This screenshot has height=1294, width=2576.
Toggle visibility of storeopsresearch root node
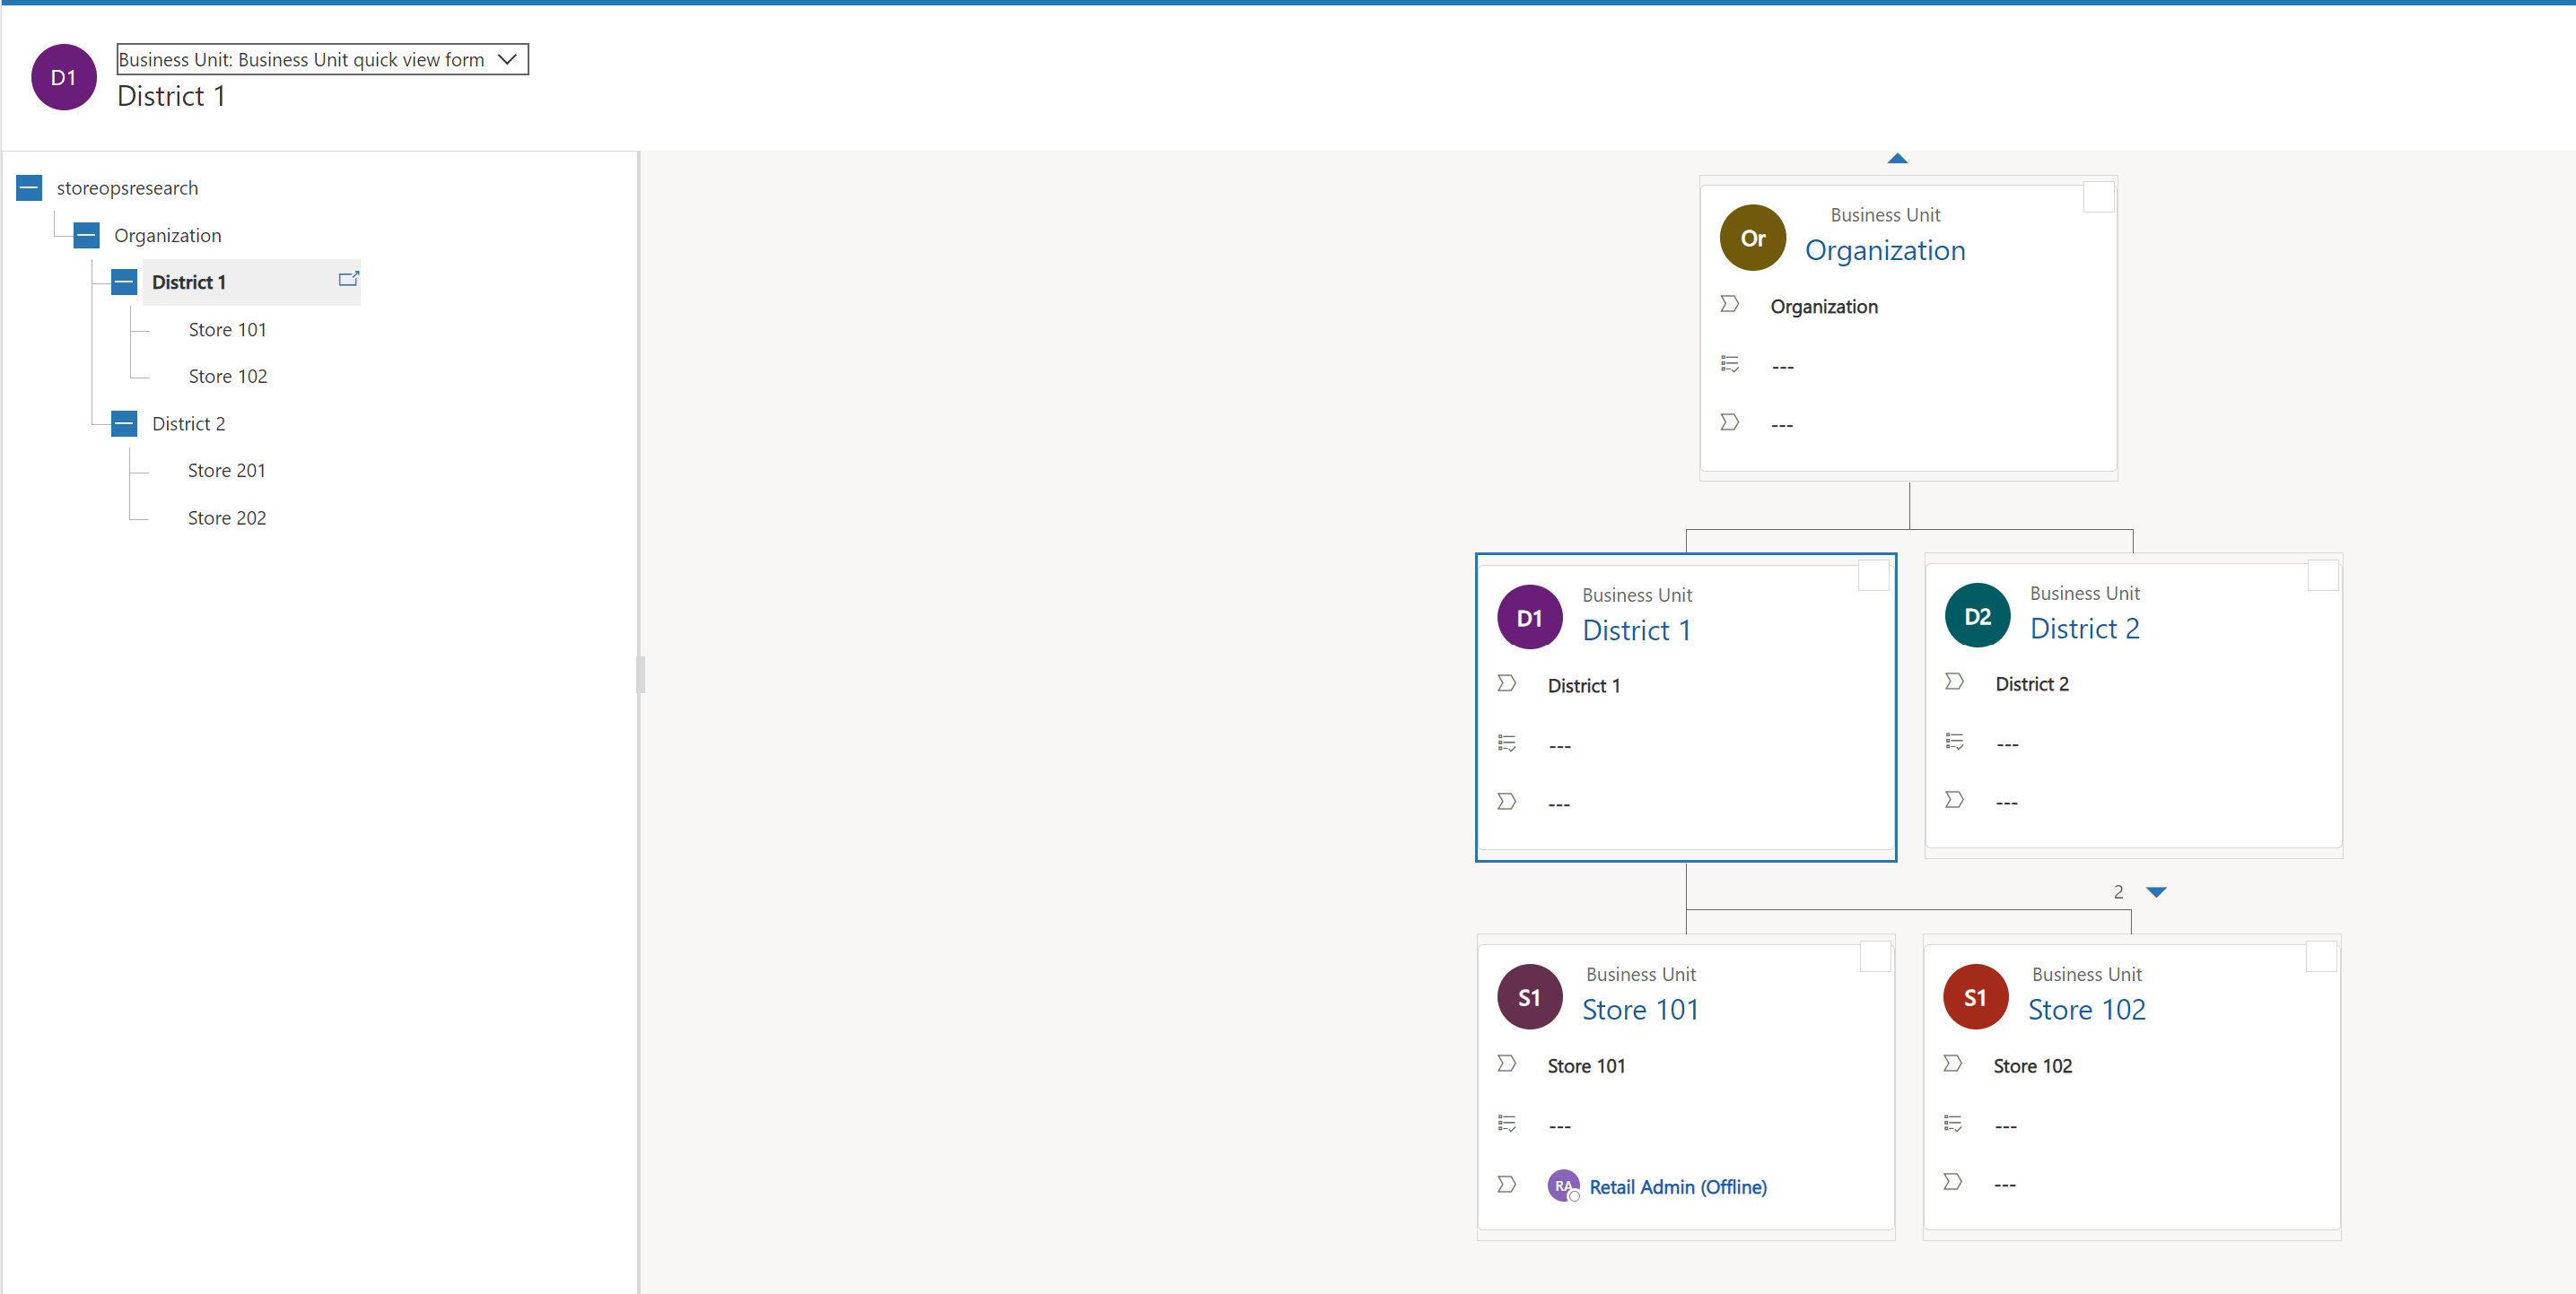pyautogui.click(x=30, y=187)
